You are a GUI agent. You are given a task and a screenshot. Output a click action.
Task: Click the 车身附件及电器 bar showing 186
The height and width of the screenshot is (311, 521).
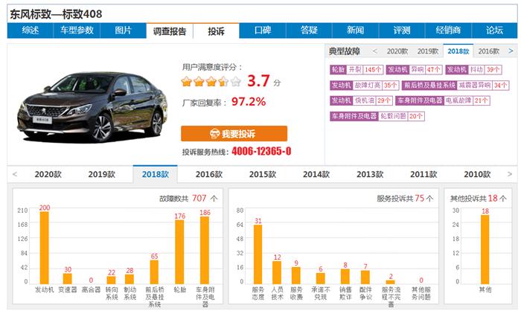click(x=205, y=250)
